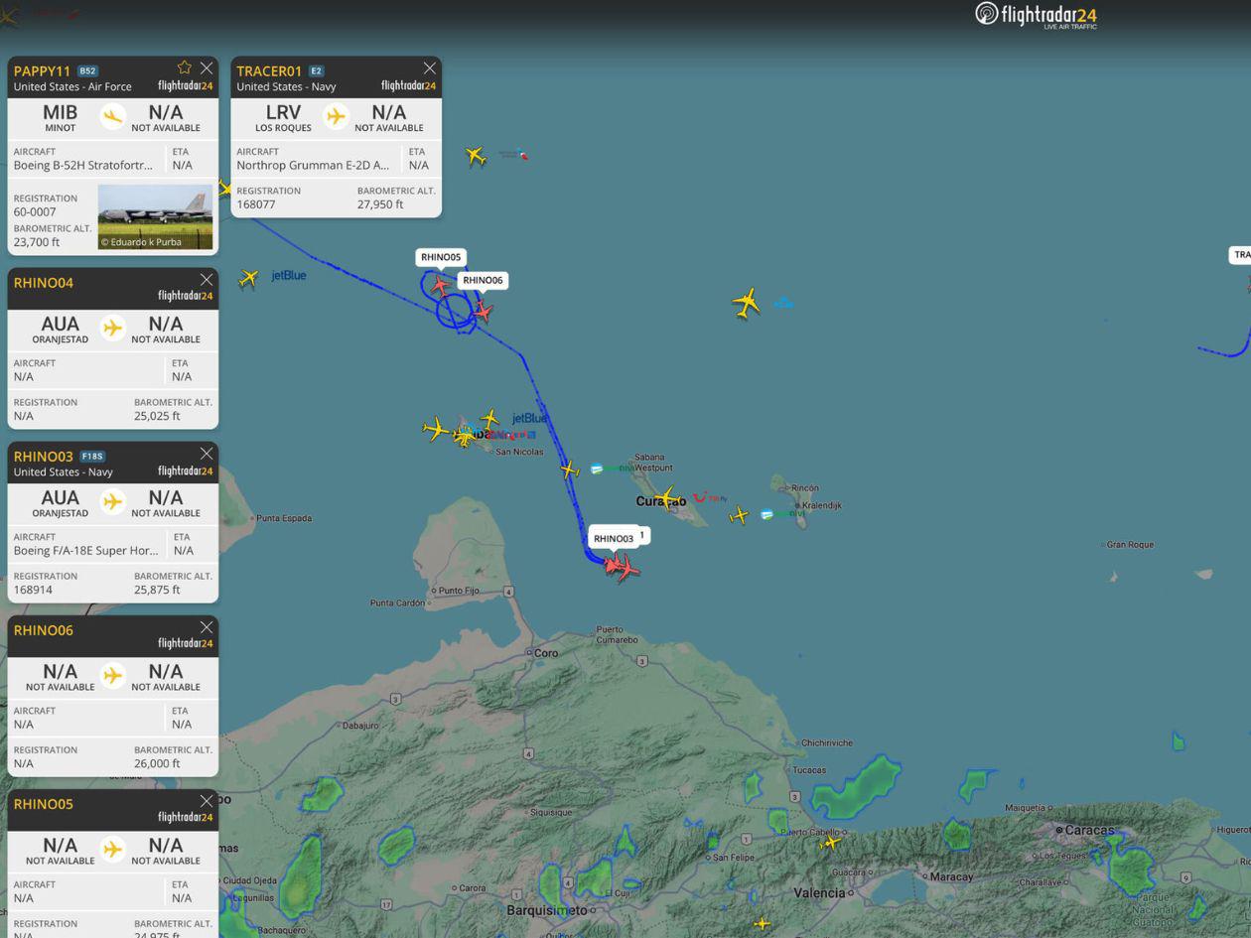
Task: Click the red RHINO05 aircraft marker
Action: pos(441,285)
